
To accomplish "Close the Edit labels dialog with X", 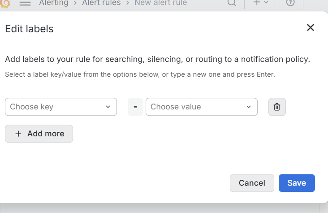I will [311, 27].
